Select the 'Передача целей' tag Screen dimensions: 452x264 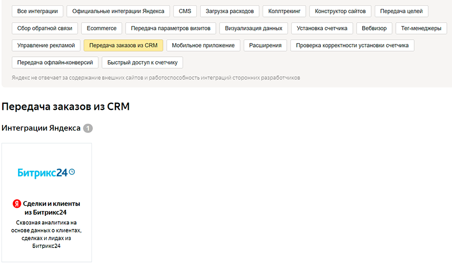coord(401,11)
